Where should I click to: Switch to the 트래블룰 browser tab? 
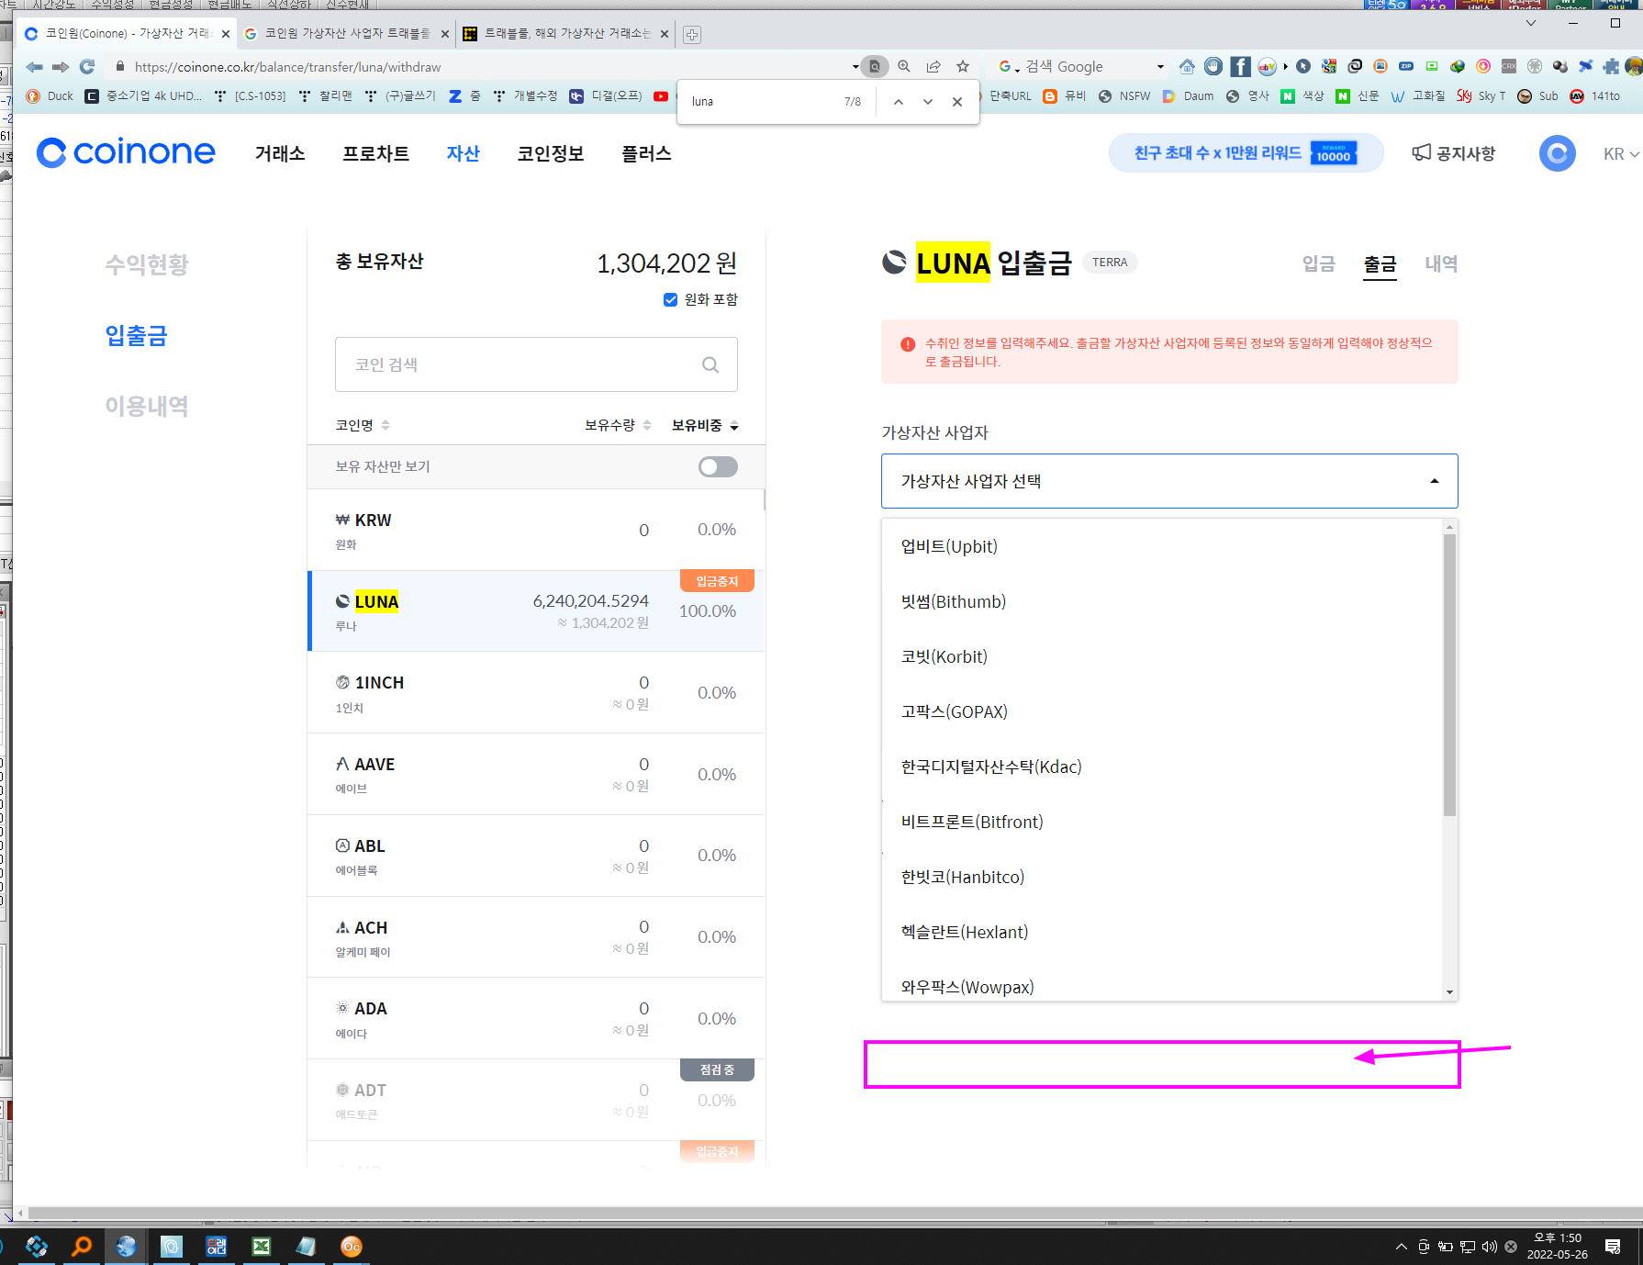(565, 34)
